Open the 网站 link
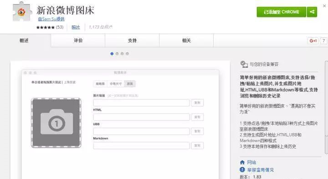 click(x=251, y=162)
